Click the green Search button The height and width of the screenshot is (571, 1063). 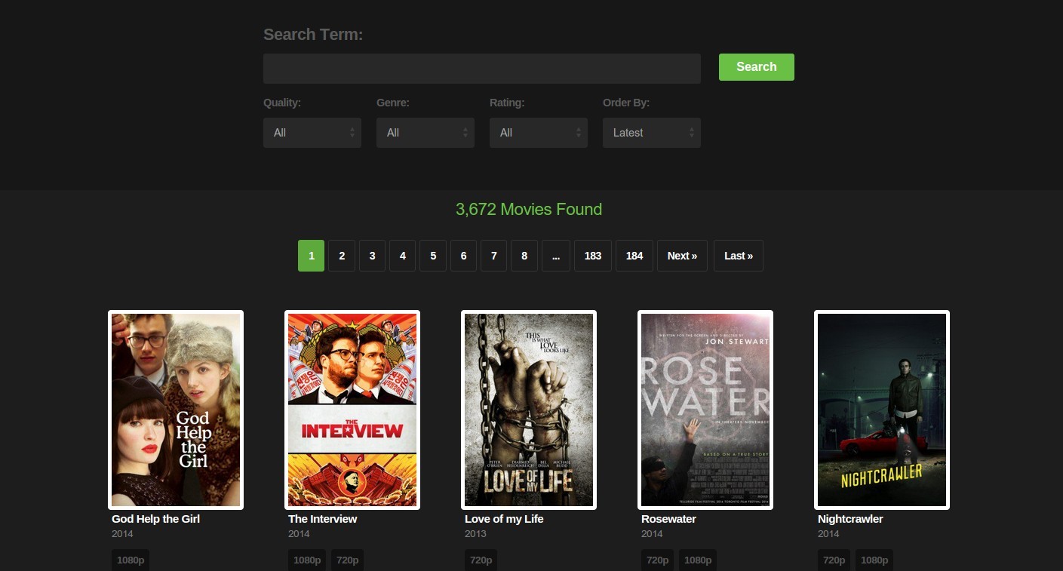[x=757, y=67]
